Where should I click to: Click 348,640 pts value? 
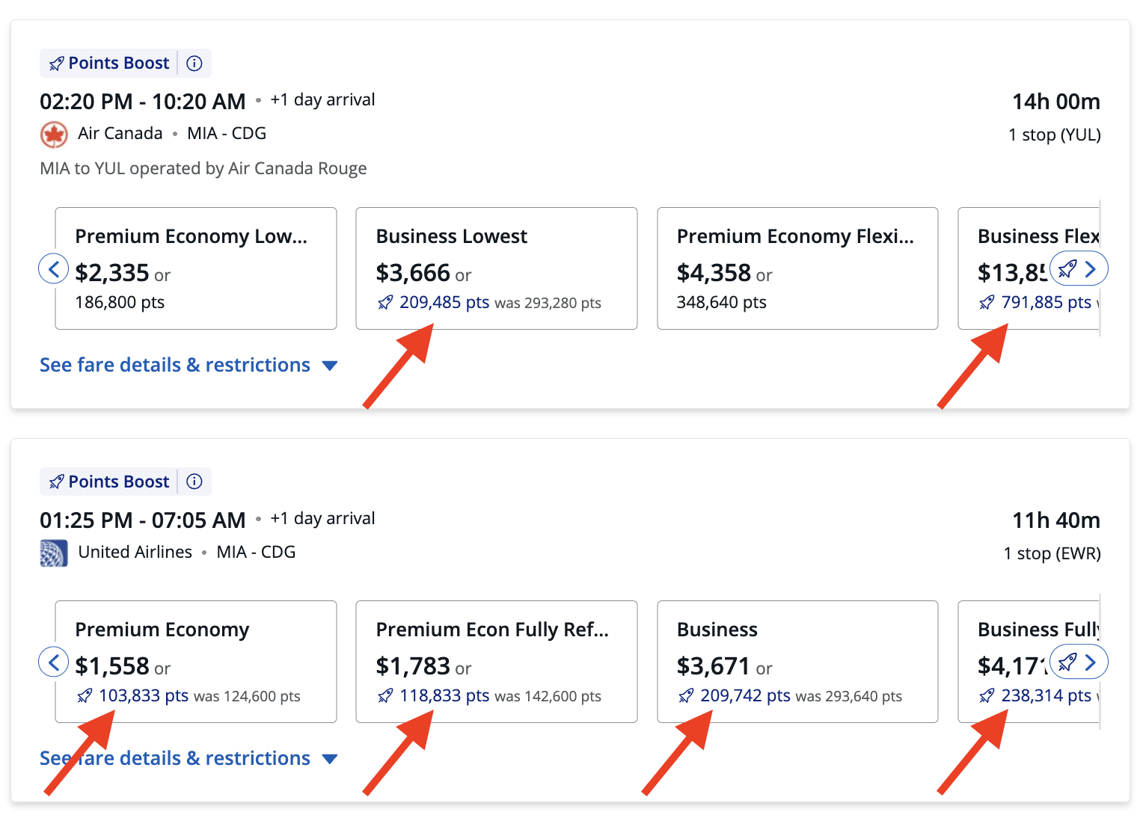click(722, 302)
